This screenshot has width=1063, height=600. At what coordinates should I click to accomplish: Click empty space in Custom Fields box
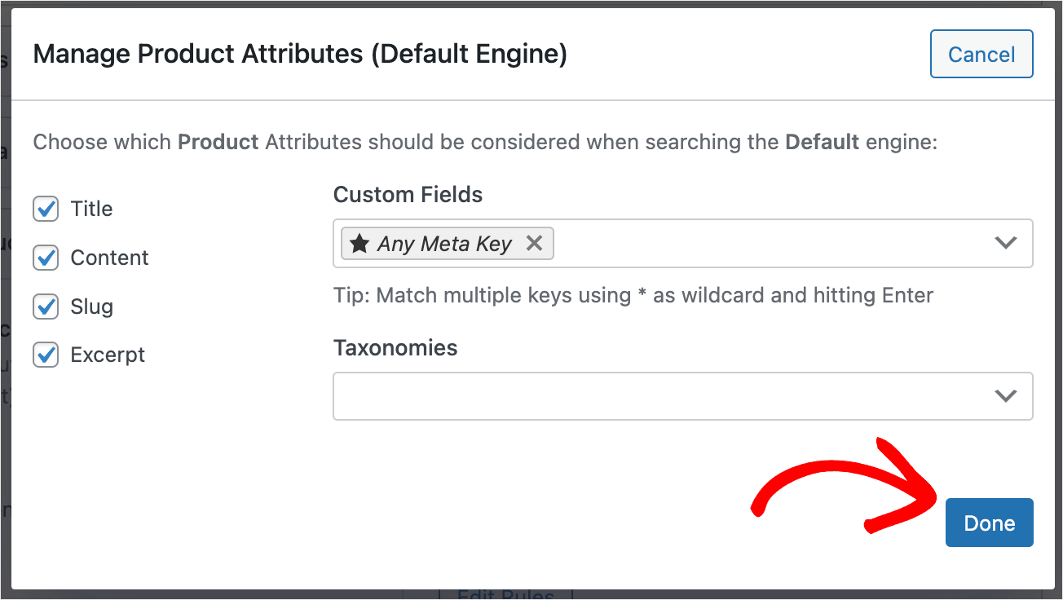click(x=770, y=243)
